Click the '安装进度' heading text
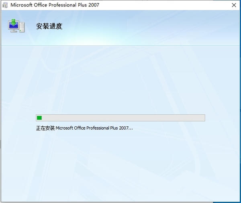The height and width of the screenshot is (203, 241). (49, 26)
